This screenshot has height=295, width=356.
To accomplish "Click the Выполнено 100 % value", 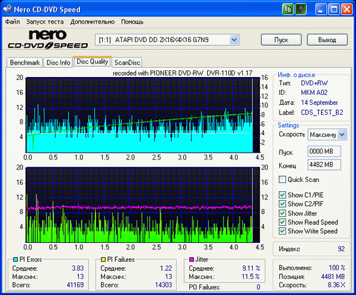I will [x=337, y=268].
